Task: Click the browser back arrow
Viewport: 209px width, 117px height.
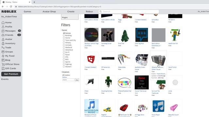Action: tap(3, 6)
